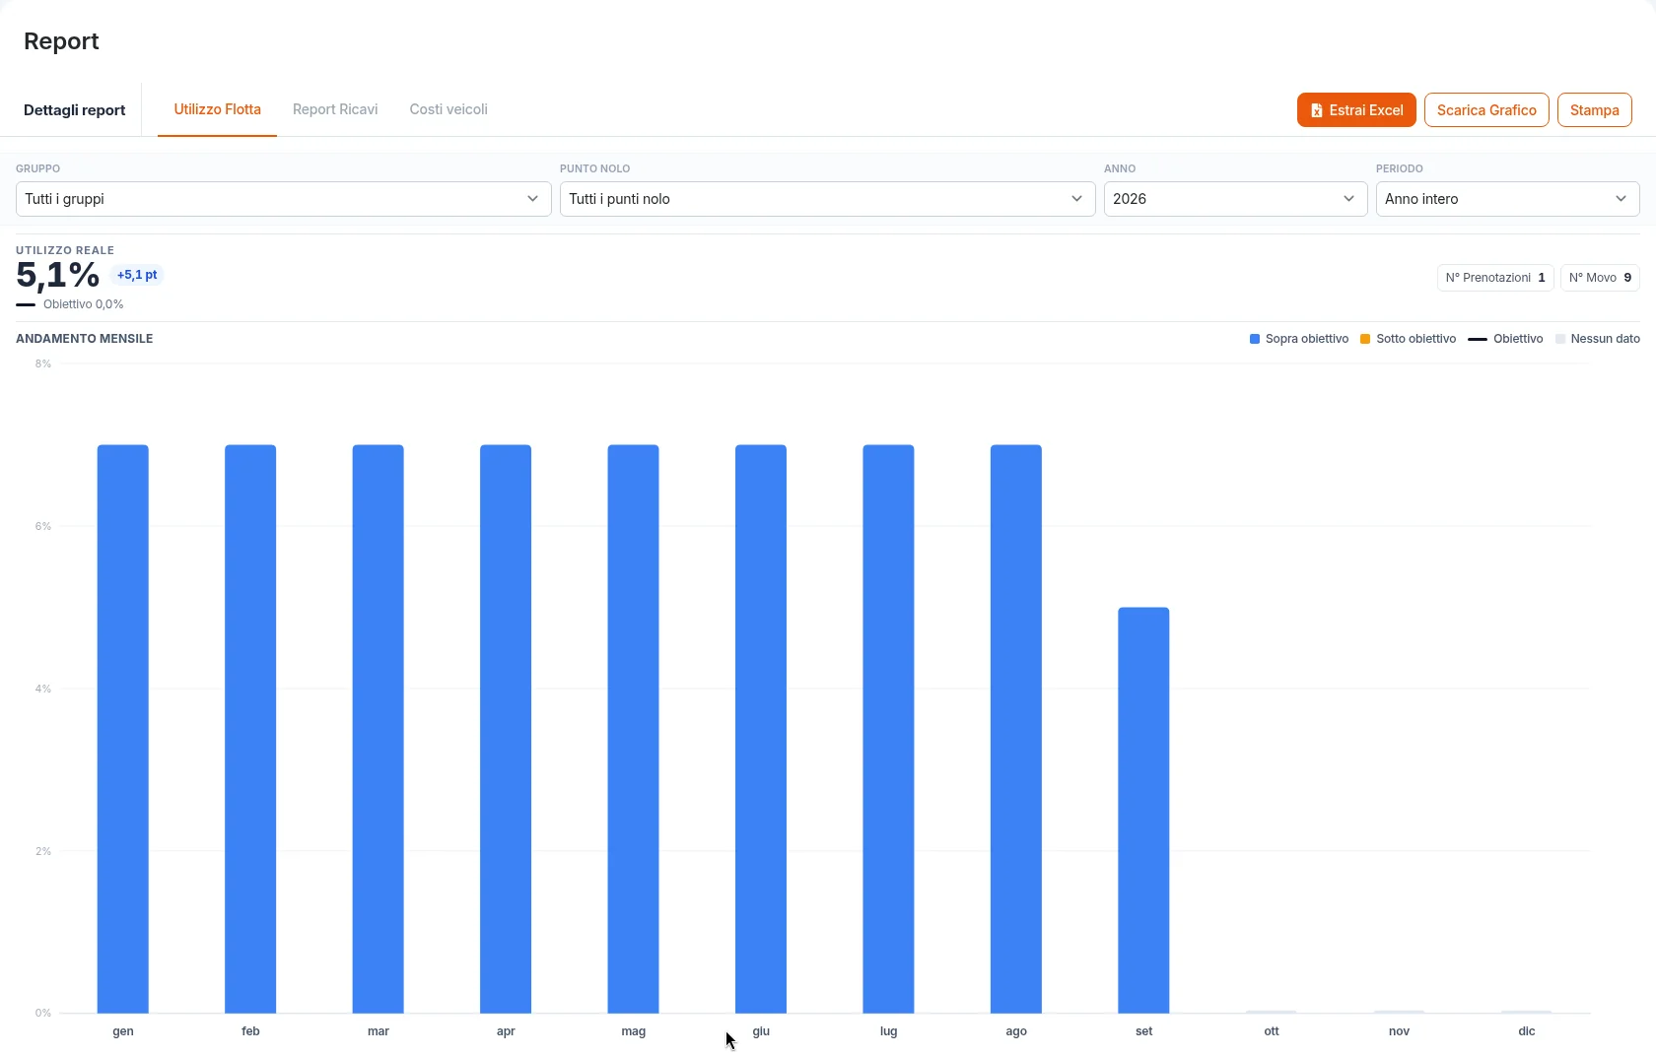The image size is (1656, 1056).
Task: Click the ago bar in the chart
Action: (x=1016, y=729)
